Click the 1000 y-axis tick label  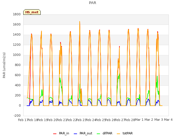[17, 55]
